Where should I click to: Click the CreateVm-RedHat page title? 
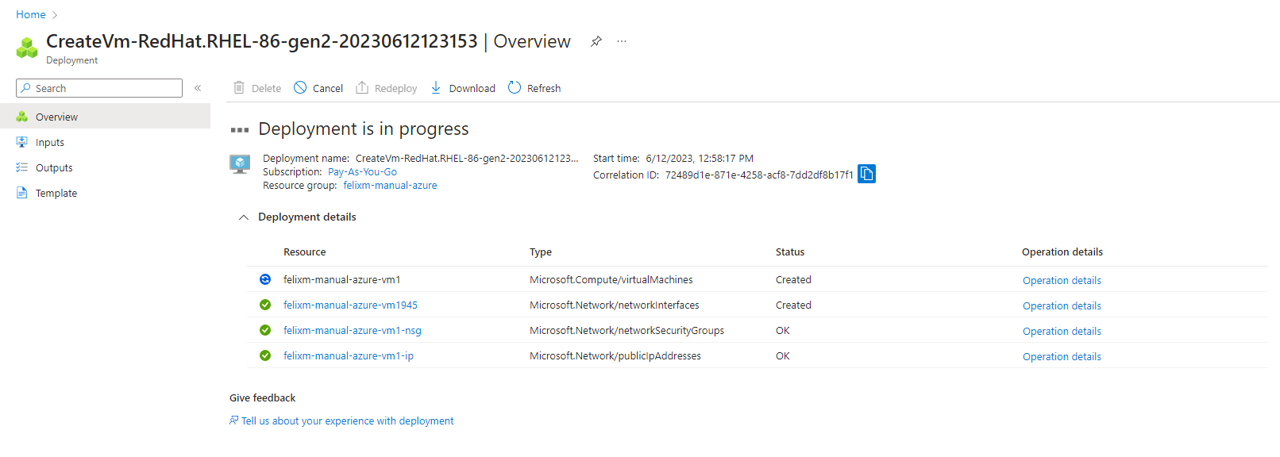click(262, 41)
